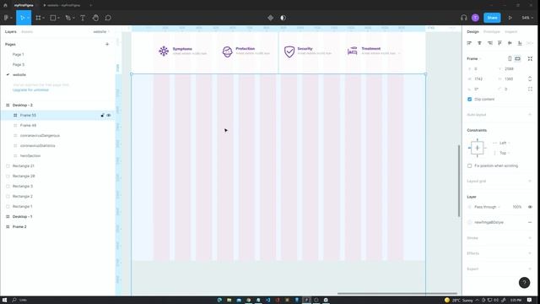Select the Desktop - 2 layer
This screenshot has height=304, width=540.
(23, 105)
